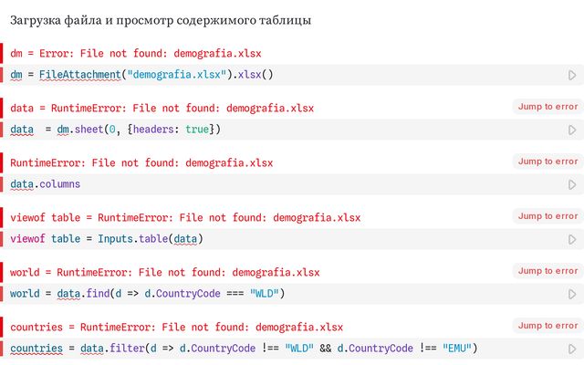Run the world data.find cell
This screenshot has height=365, width=584.
[572, 294]
